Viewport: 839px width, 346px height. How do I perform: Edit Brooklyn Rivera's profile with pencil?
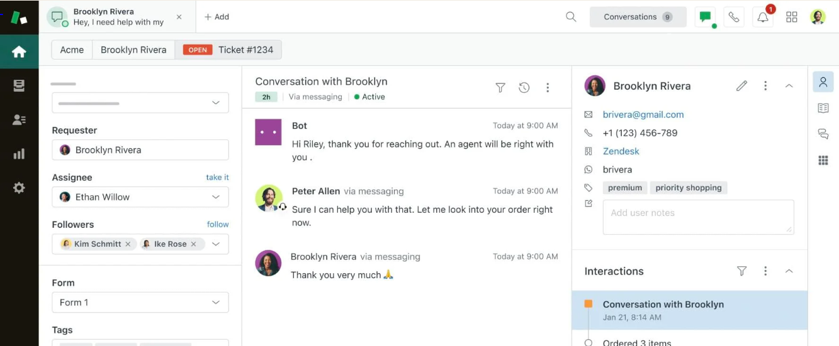click(x=741, y=86)
